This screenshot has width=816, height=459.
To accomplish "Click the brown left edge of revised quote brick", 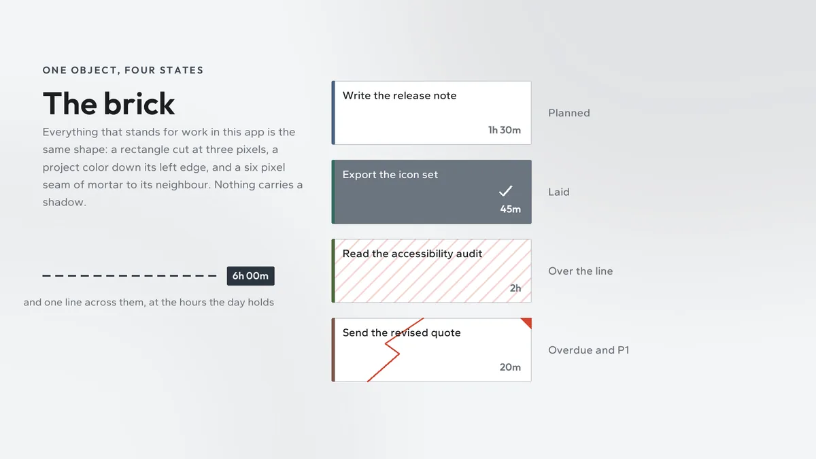I will (x=333, y=350).
